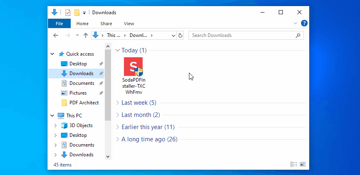Open the recent locations dropdown
The image size is (360, 175).
click(x=77, y=35)
